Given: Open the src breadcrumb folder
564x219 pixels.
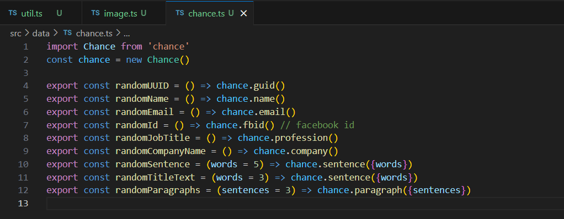Looking at the screenshot, I should [16, 34].
